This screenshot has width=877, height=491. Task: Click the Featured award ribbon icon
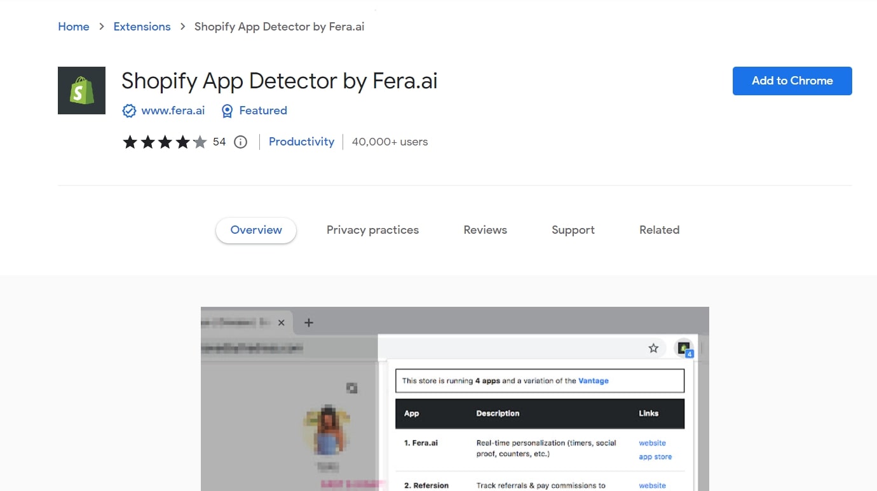point(227,111)
